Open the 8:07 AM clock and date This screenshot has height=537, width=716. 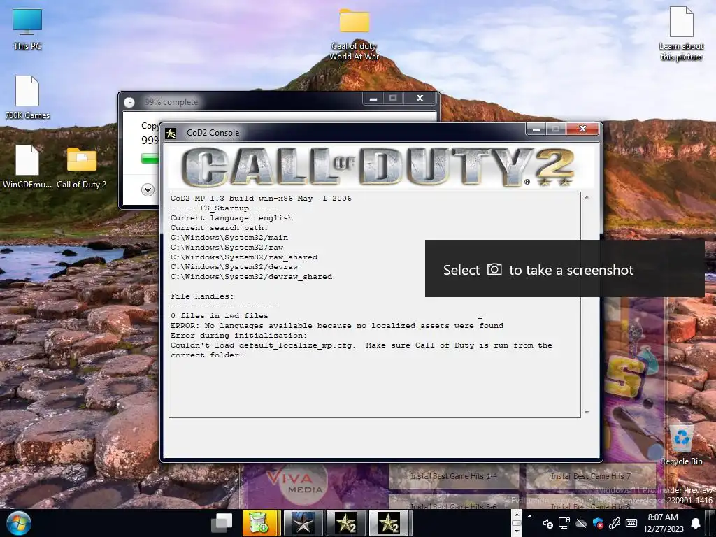click(x=663, y=523)
